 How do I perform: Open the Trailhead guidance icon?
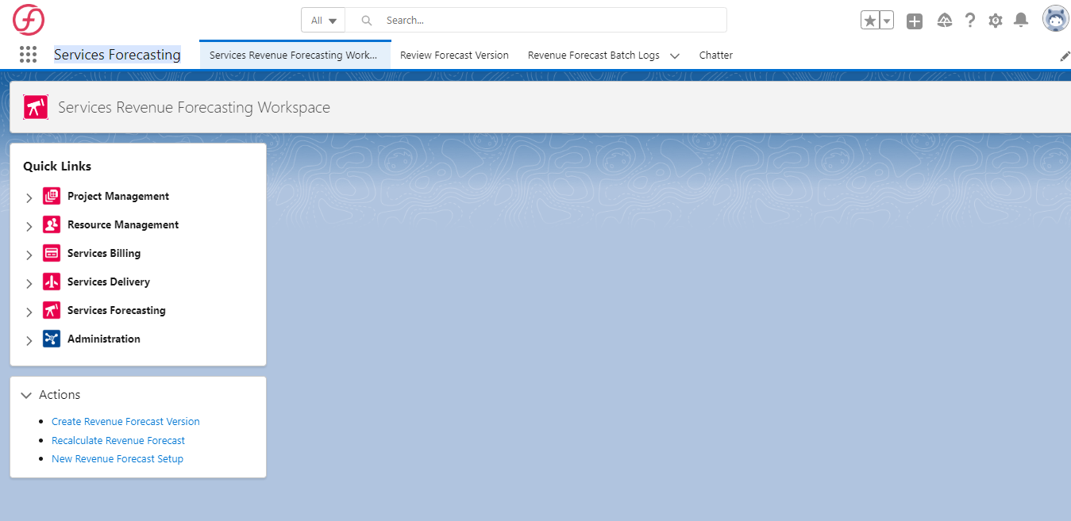pos(944,21)
